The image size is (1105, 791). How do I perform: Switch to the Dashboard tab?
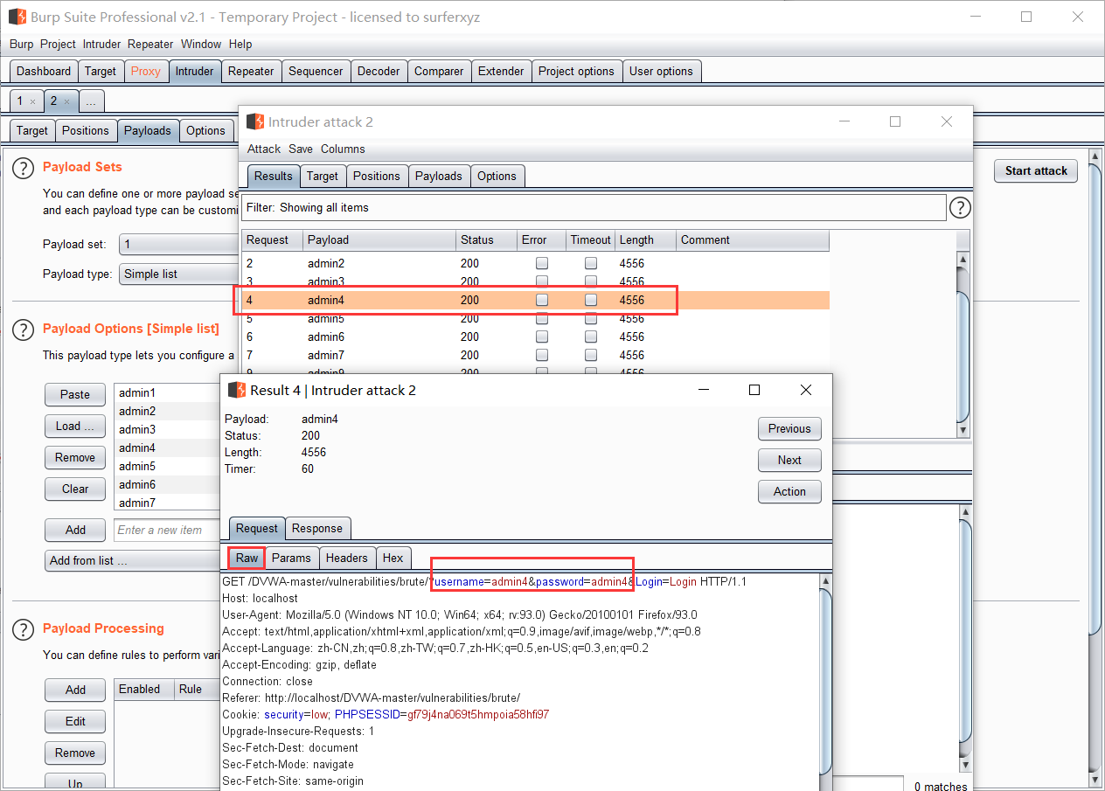[44, 72]
